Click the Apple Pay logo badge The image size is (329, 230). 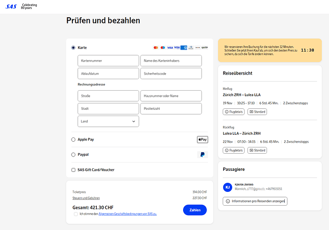[203, 139]
